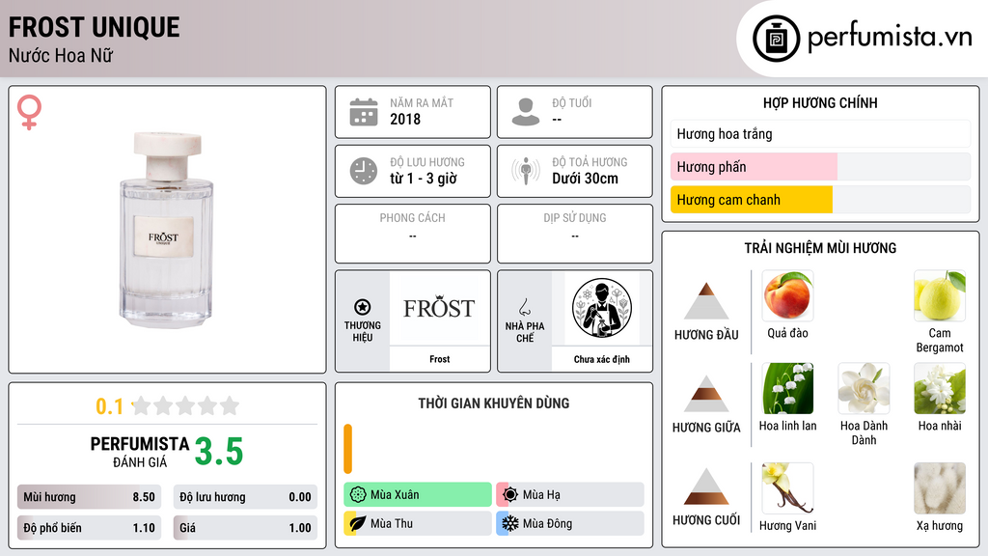Click the launch year 2018
This screenshot has width=988, height=556.
click(405, 119)
